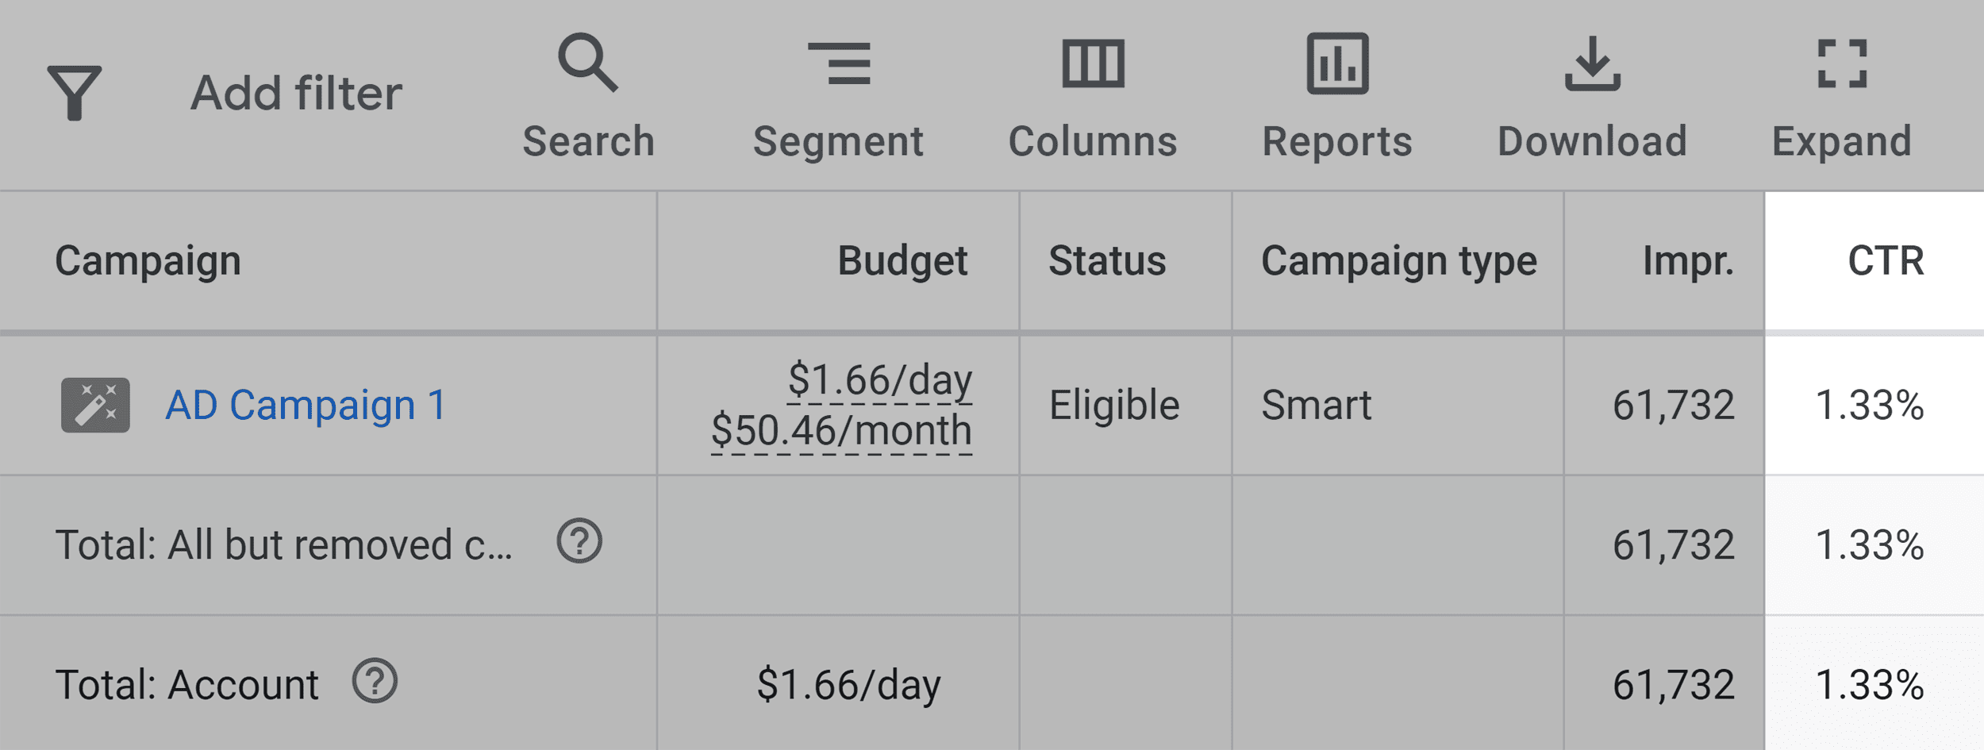Select the 61,732 impressions value for AD Campaign 1
Screen dimensions: 1984x750
coord(1674,405)
